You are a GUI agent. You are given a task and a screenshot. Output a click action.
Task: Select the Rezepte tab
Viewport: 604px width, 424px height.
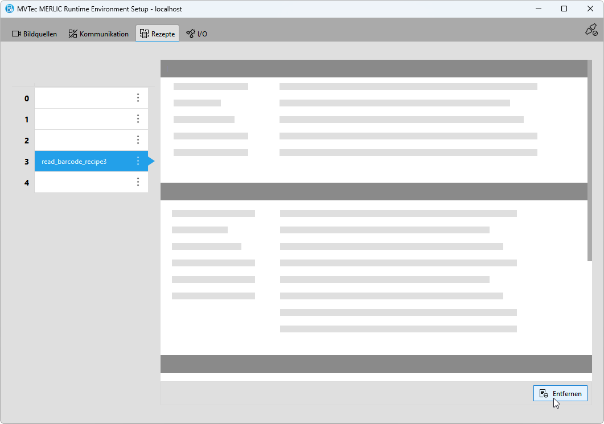click(157, 34)
